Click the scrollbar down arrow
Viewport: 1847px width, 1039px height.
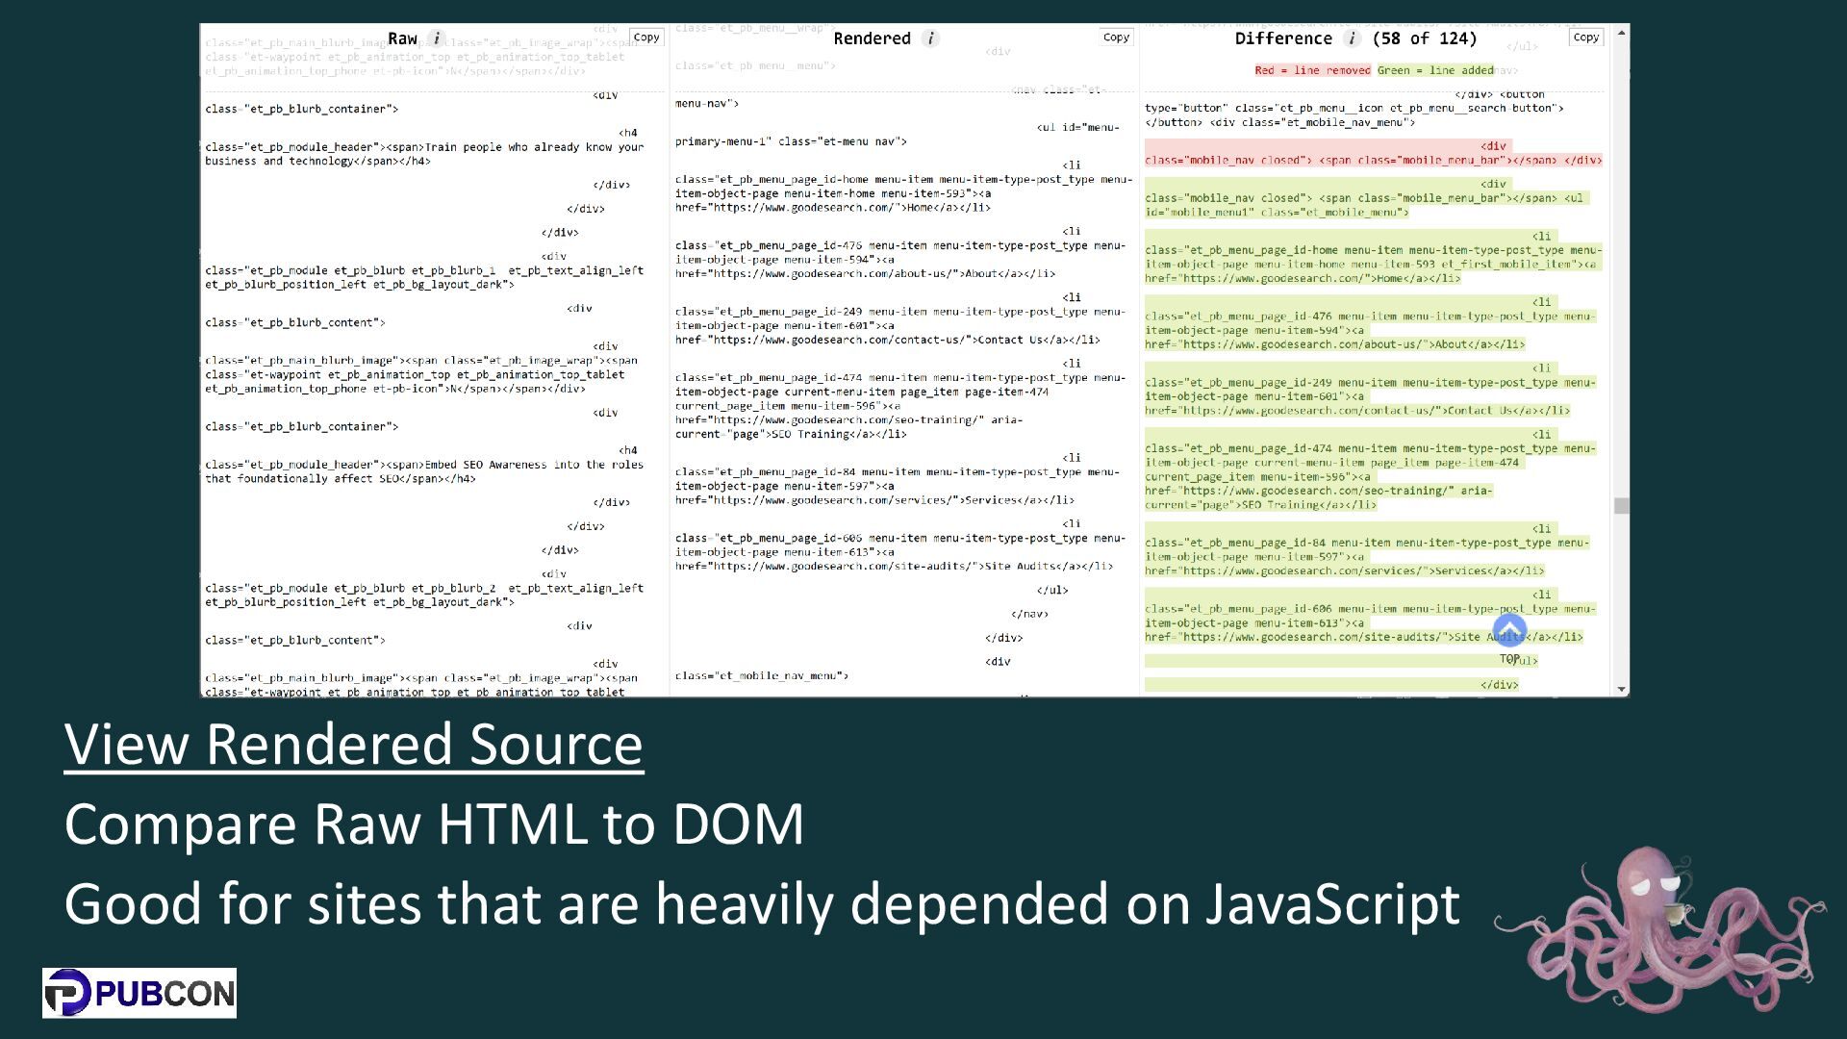point(1622,689)
